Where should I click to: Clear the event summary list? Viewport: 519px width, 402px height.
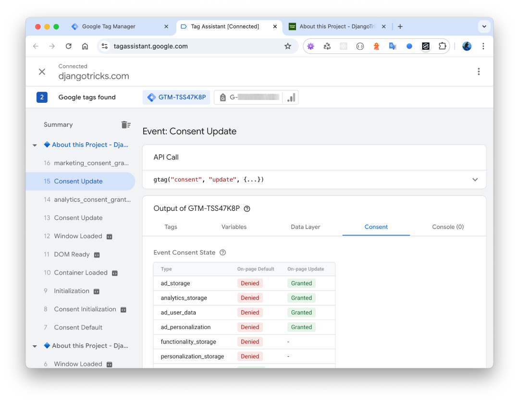[126, 125]
